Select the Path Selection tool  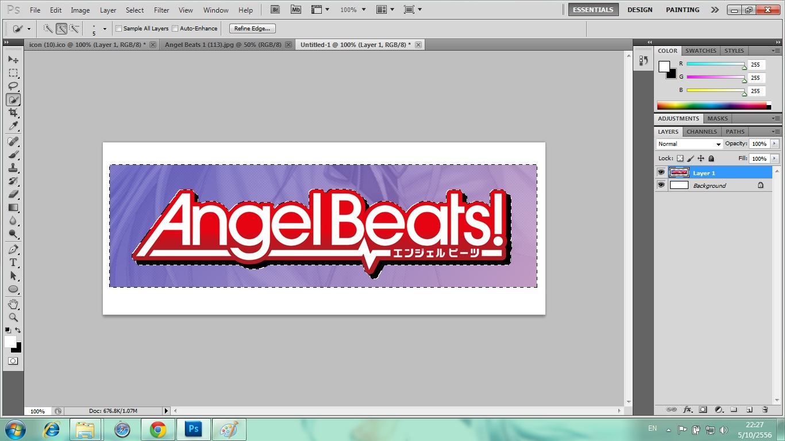coord(13,276)
